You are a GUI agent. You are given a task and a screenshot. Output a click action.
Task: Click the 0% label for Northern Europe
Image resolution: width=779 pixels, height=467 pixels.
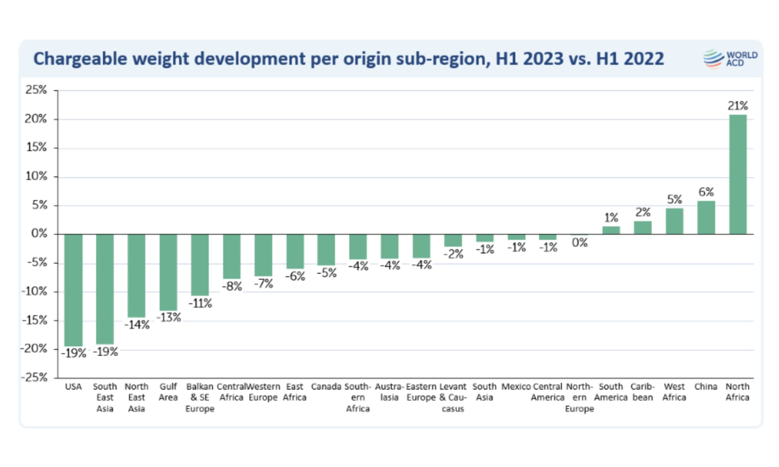(579, 242)
